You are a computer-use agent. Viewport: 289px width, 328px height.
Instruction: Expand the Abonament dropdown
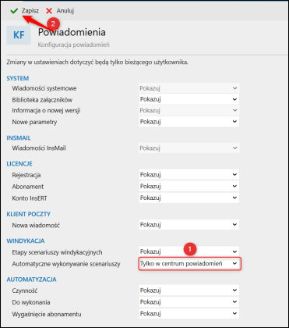pos(189,186)
